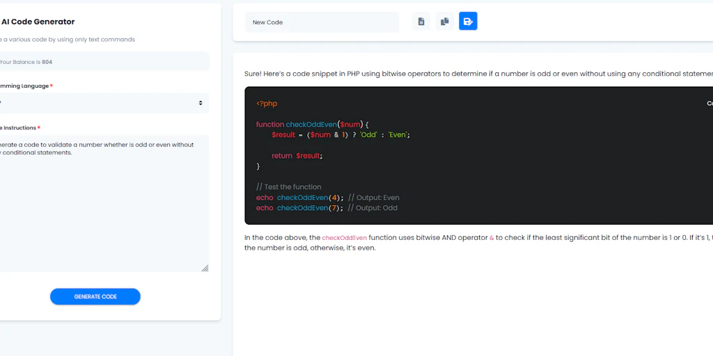Click the <?php line in the code block
Viewport: 713px width, 356px height.
267,104
